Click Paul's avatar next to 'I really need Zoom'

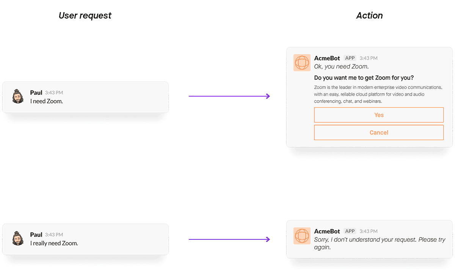click(x=17, y=239)
